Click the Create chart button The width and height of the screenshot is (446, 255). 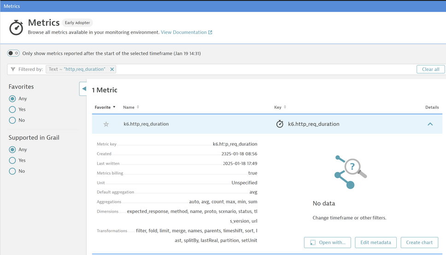click(419, 242)
